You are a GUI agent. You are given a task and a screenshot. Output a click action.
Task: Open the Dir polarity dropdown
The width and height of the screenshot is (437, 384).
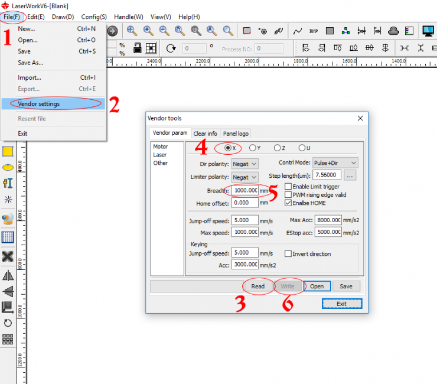(x=244, y=163)
